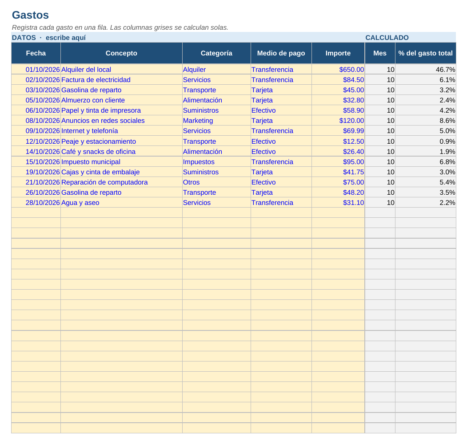This screenshot has height=444, width=467.
Task: Click the $69.99 amount cell
Action: pyautogui.click(x=338, y=131)
